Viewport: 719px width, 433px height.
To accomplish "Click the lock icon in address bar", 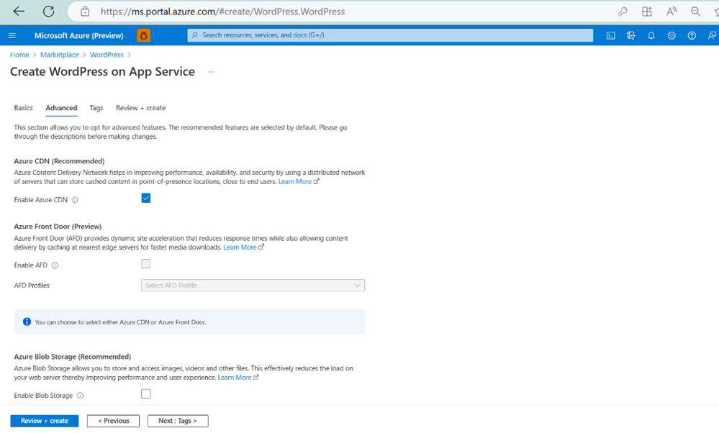I will click(85, 12).
